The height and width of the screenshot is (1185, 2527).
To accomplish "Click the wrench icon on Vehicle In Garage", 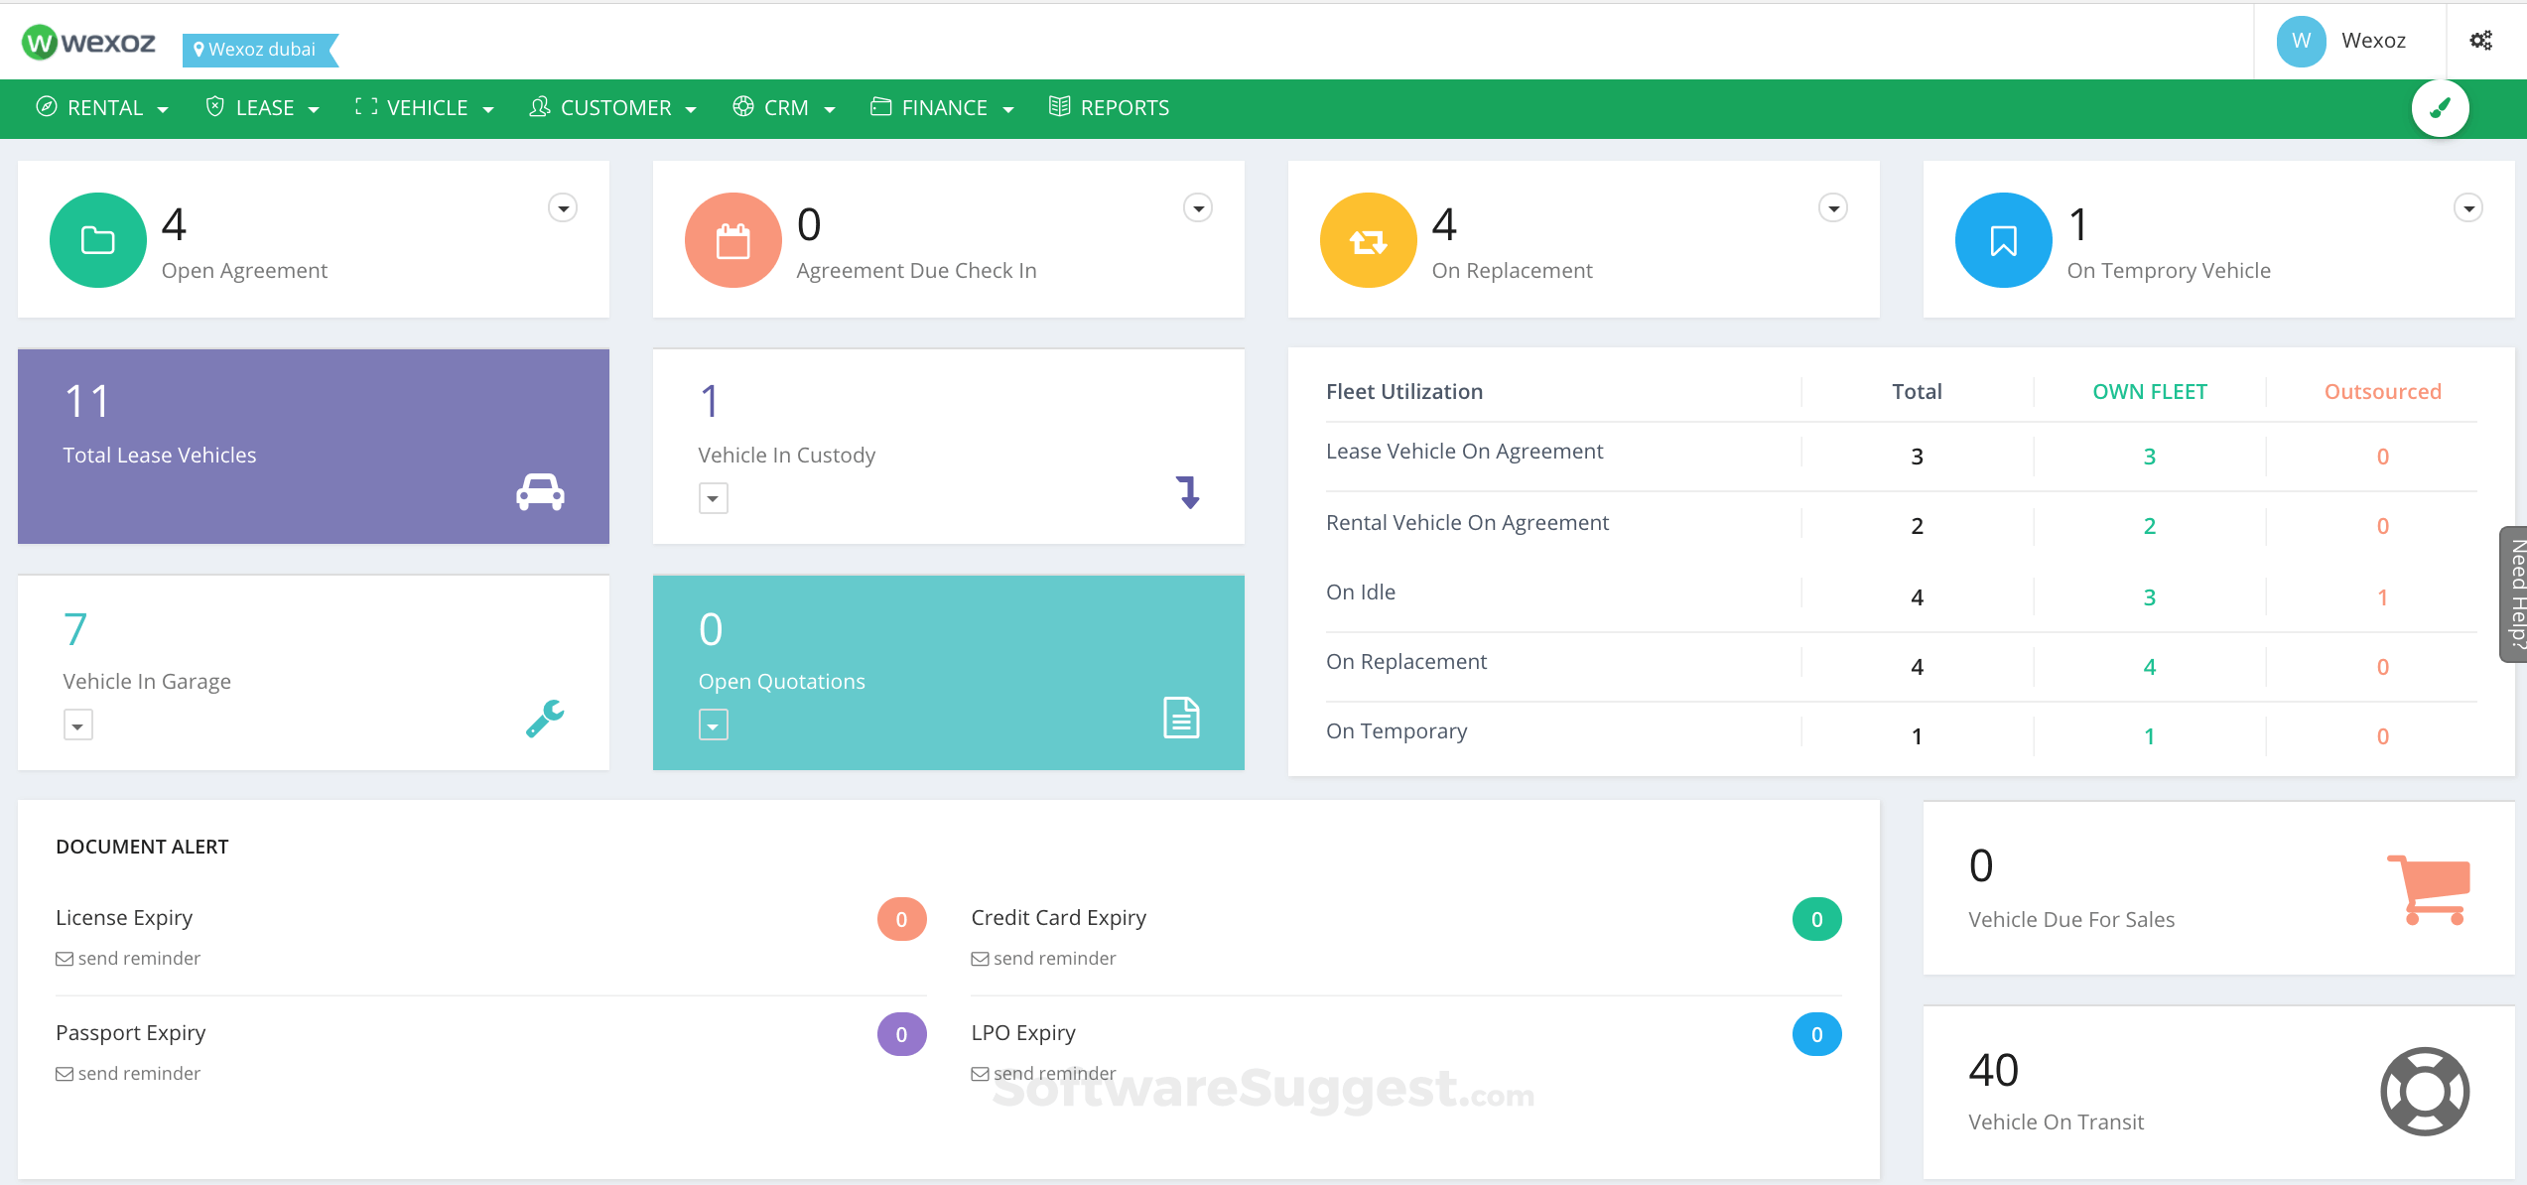I will [x=544, y=718].
